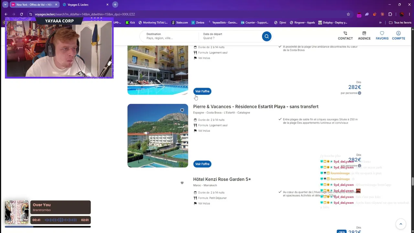This screenshot has height=233, width=414.
Task: Open the Extensions puzzle menu
Action: point(390,14)
